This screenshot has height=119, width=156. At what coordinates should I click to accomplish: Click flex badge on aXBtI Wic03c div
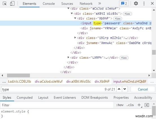127,14
